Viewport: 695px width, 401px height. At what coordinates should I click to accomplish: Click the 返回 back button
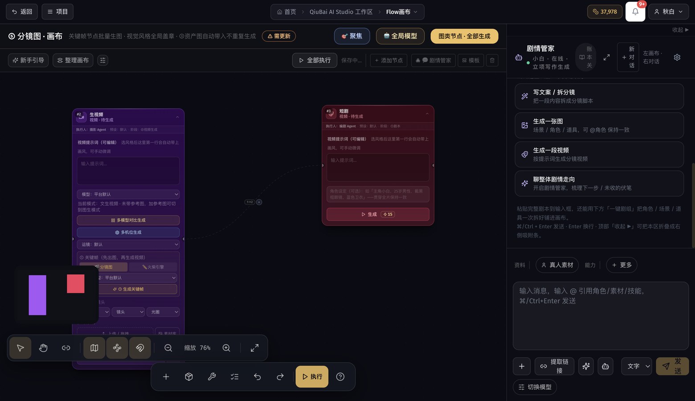coord(22,12)
